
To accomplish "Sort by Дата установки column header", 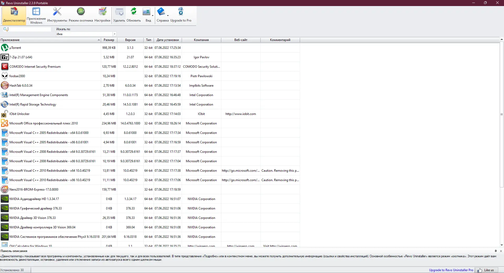I will (168, 40).
